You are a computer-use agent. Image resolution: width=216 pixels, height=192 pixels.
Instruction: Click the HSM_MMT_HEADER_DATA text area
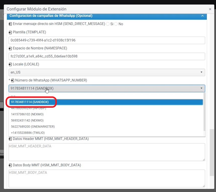107,152
